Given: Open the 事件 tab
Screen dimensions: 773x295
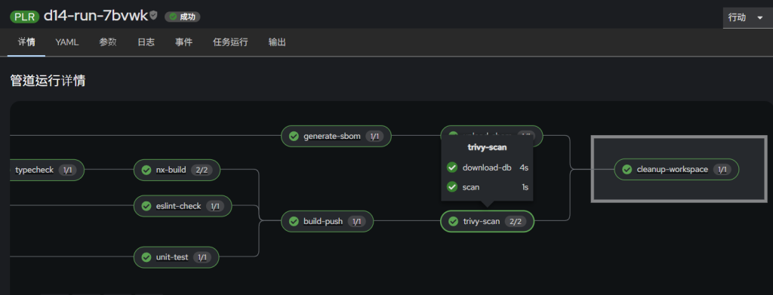Looking at the screenshot, I should (x=184, y=42).
